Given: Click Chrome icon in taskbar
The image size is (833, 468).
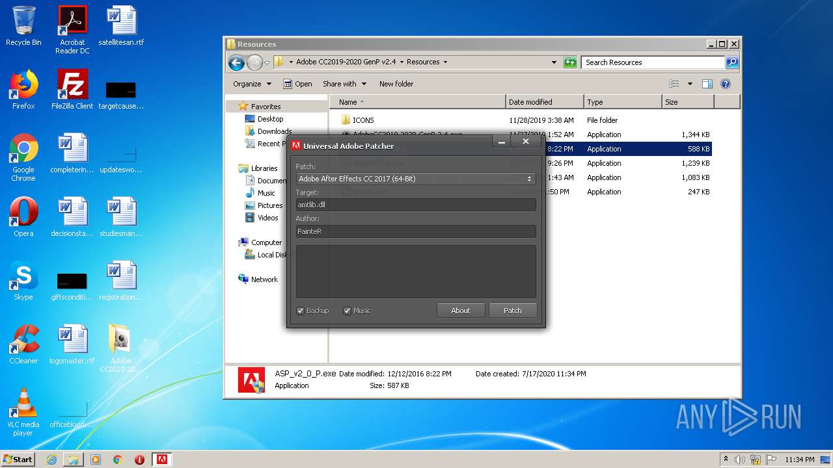Looking at the screenshot, I should pos(118,460).
